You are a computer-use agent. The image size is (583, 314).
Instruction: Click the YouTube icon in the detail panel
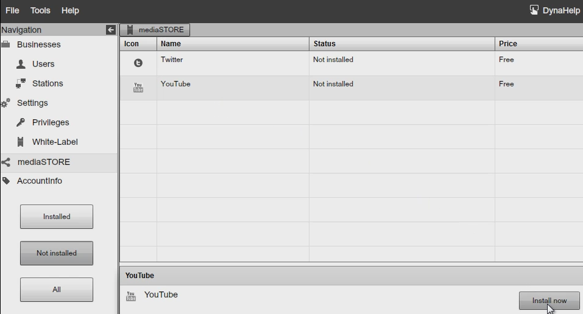[x=131, y=296]
